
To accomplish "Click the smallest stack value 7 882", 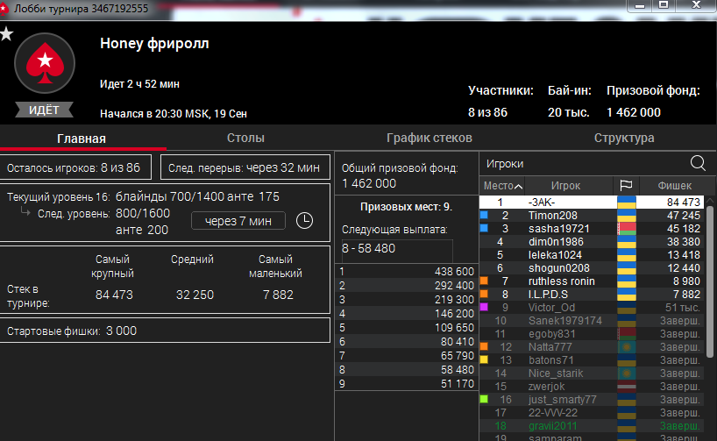I will 278,295.
